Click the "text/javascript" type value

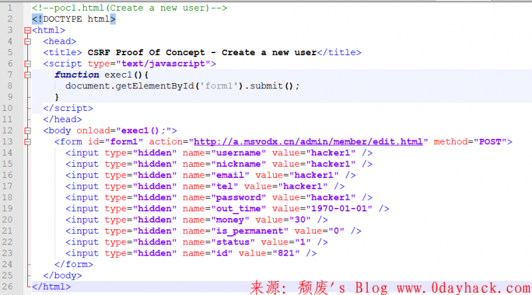[x=163, y=64]
